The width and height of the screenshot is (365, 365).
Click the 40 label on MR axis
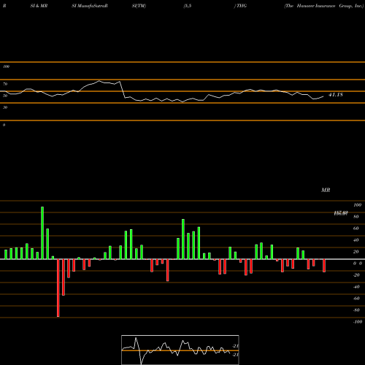click(356, 240)
